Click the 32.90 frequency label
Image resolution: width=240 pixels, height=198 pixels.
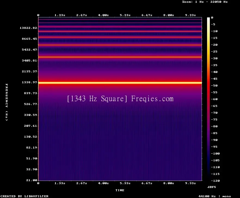click(x=32, y=169)
